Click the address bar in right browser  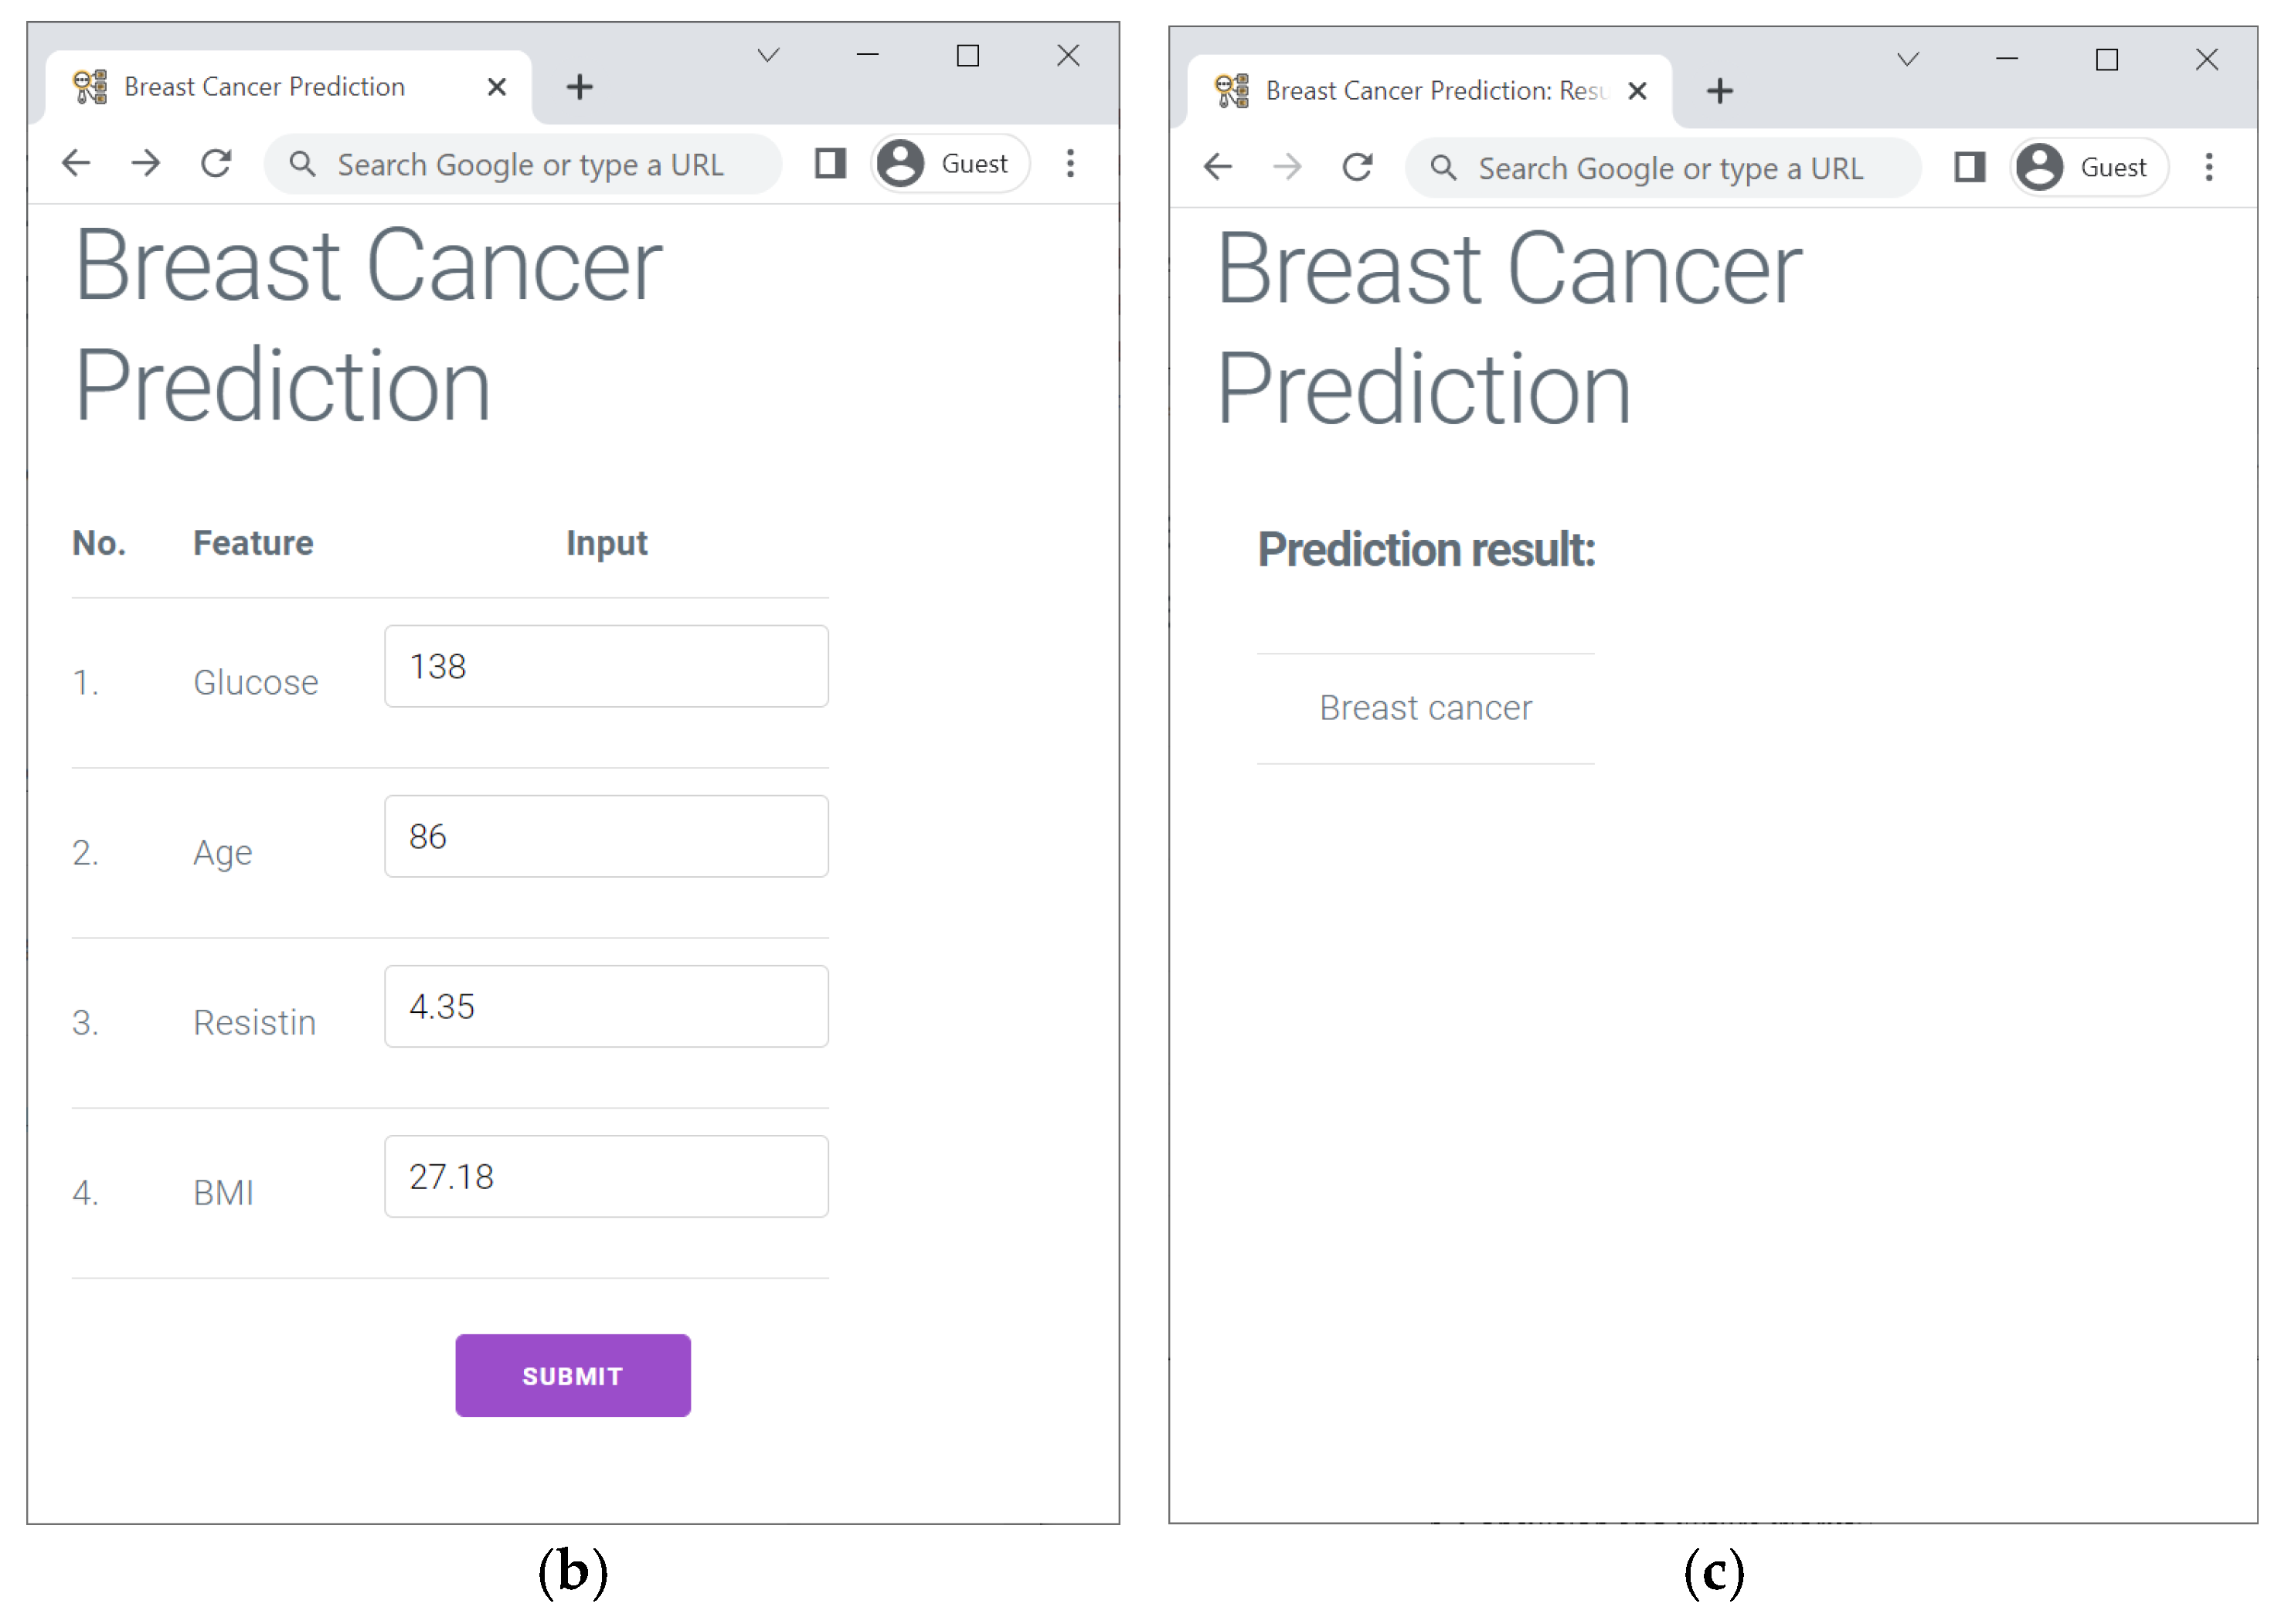(x=1670, y=168)
